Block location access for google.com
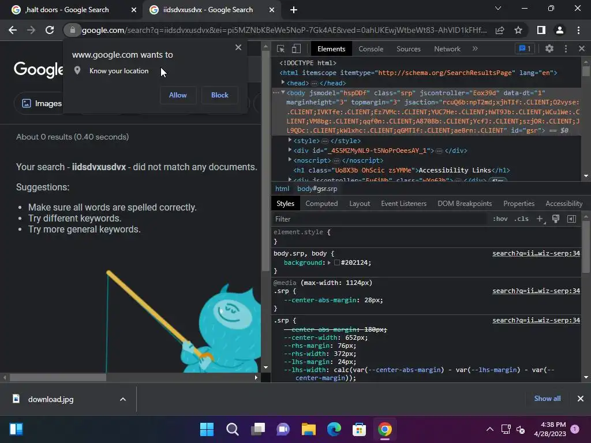591x443 pixels. [x=219, y=95]
